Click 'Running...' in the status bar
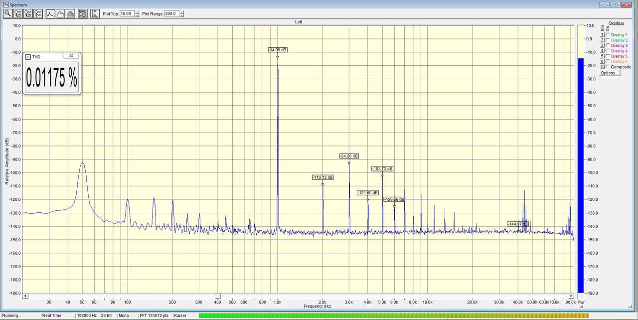The image size is (638, 320). [20, 316]
